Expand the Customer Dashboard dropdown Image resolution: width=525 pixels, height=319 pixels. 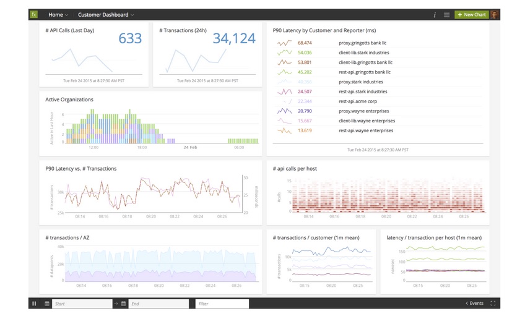[106, 15]
